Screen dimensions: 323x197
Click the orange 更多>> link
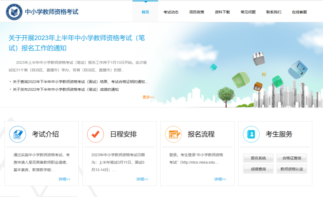pyautogui.click(x=148, y=97)
